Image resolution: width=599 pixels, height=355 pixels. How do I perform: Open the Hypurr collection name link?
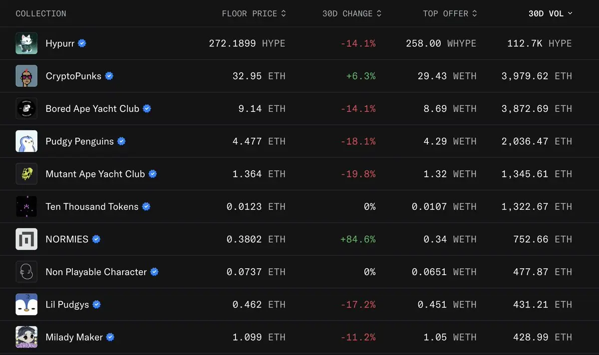tap(60, 43)
